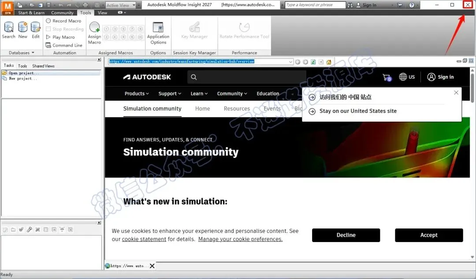Open the Key Manager
476x279 pixels.
[194, 30]
